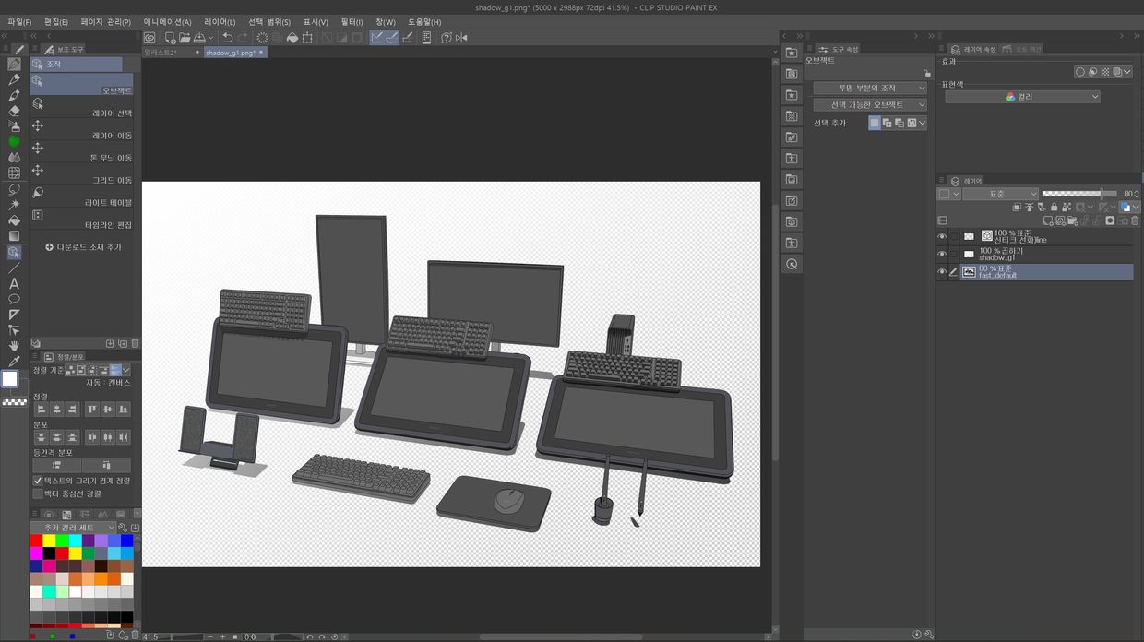Screen dimensions: 1144x642
Task: Toggle snap to special ruler in command bar
Action: coord(392,38)
